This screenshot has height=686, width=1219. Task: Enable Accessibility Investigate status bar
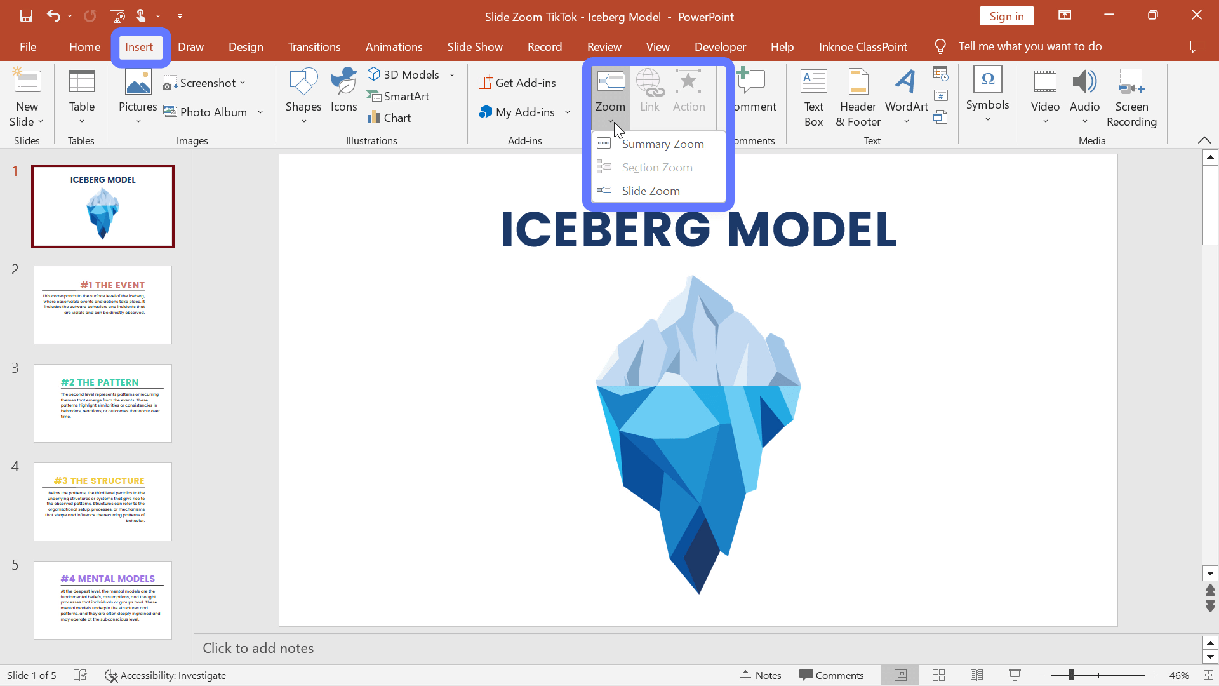click(x=165, y=675)
